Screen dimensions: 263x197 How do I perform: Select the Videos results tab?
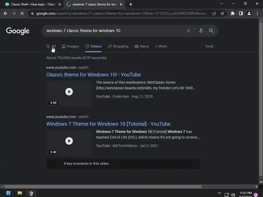tap(93, 46)
